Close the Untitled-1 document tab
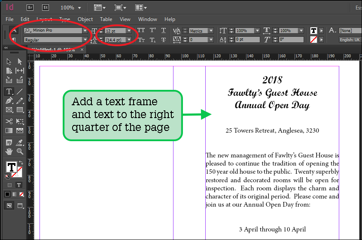Viewport: 362px width, 240px height. coord(82,49)
